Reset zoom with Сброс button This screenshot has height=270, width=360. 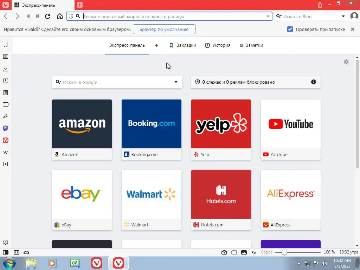(266, 252)
